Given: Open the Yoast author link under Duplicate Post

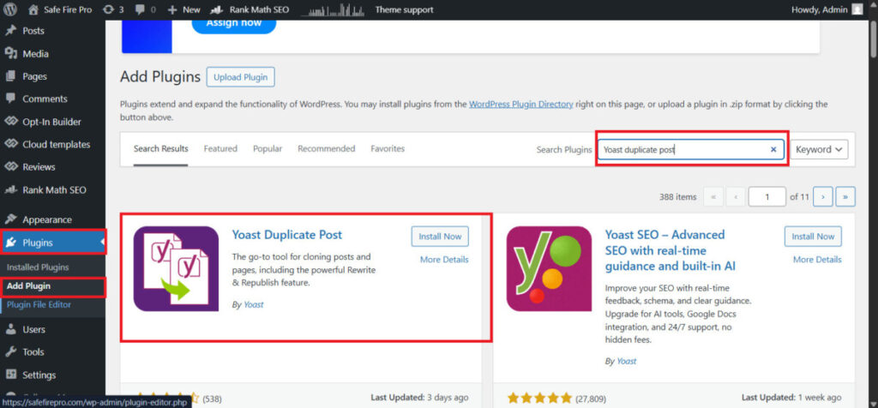Looking at the screenshot, I should tap(254, 305).
